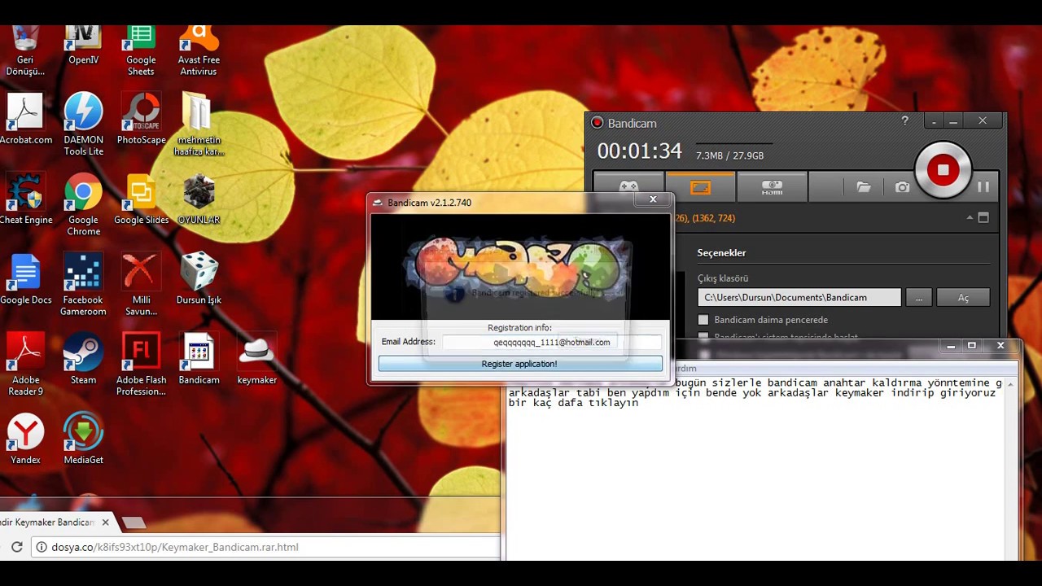Maximize the Notepad window
The image size is (1042, 586).
tap(971, 346)
